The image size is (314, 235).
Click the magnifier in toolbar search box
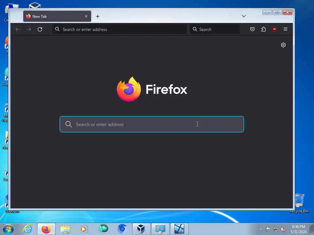click(195, 29)
